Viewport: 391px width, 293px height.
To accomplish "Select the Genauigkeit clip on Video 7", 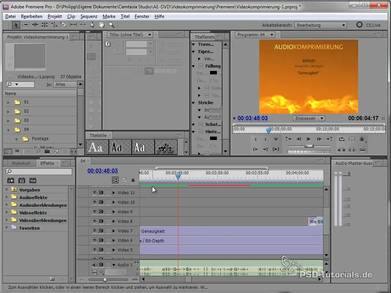I will click(x=231, y=231).
